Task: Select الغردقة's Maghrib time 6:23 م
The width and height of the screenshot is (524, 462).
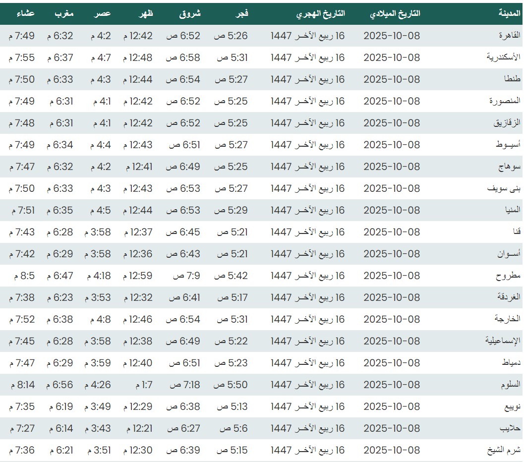Action: click(60, 297)
